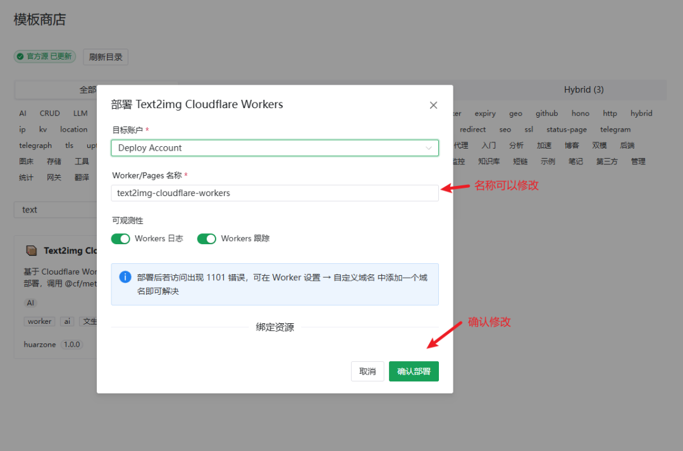Screen dimensions: 683x451
Task: Click the Worker/Pages 名称 input field
Action: 275,193
